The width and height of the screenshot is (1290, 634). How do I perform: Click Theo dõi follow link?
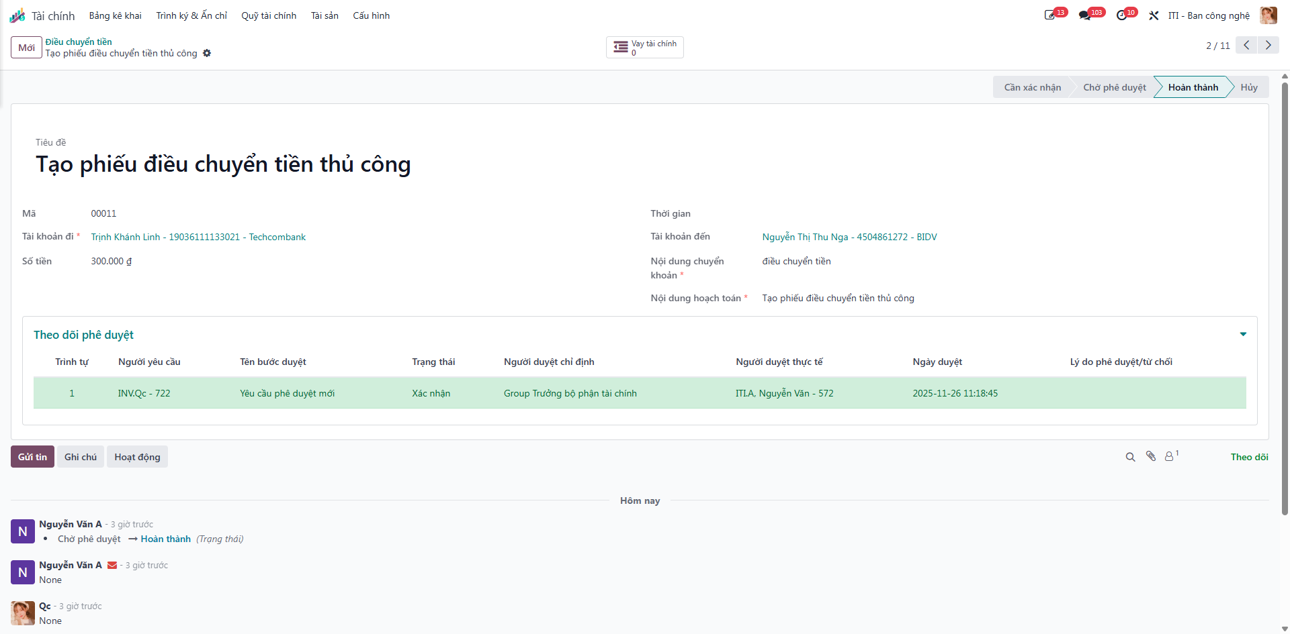[1249, 457]
